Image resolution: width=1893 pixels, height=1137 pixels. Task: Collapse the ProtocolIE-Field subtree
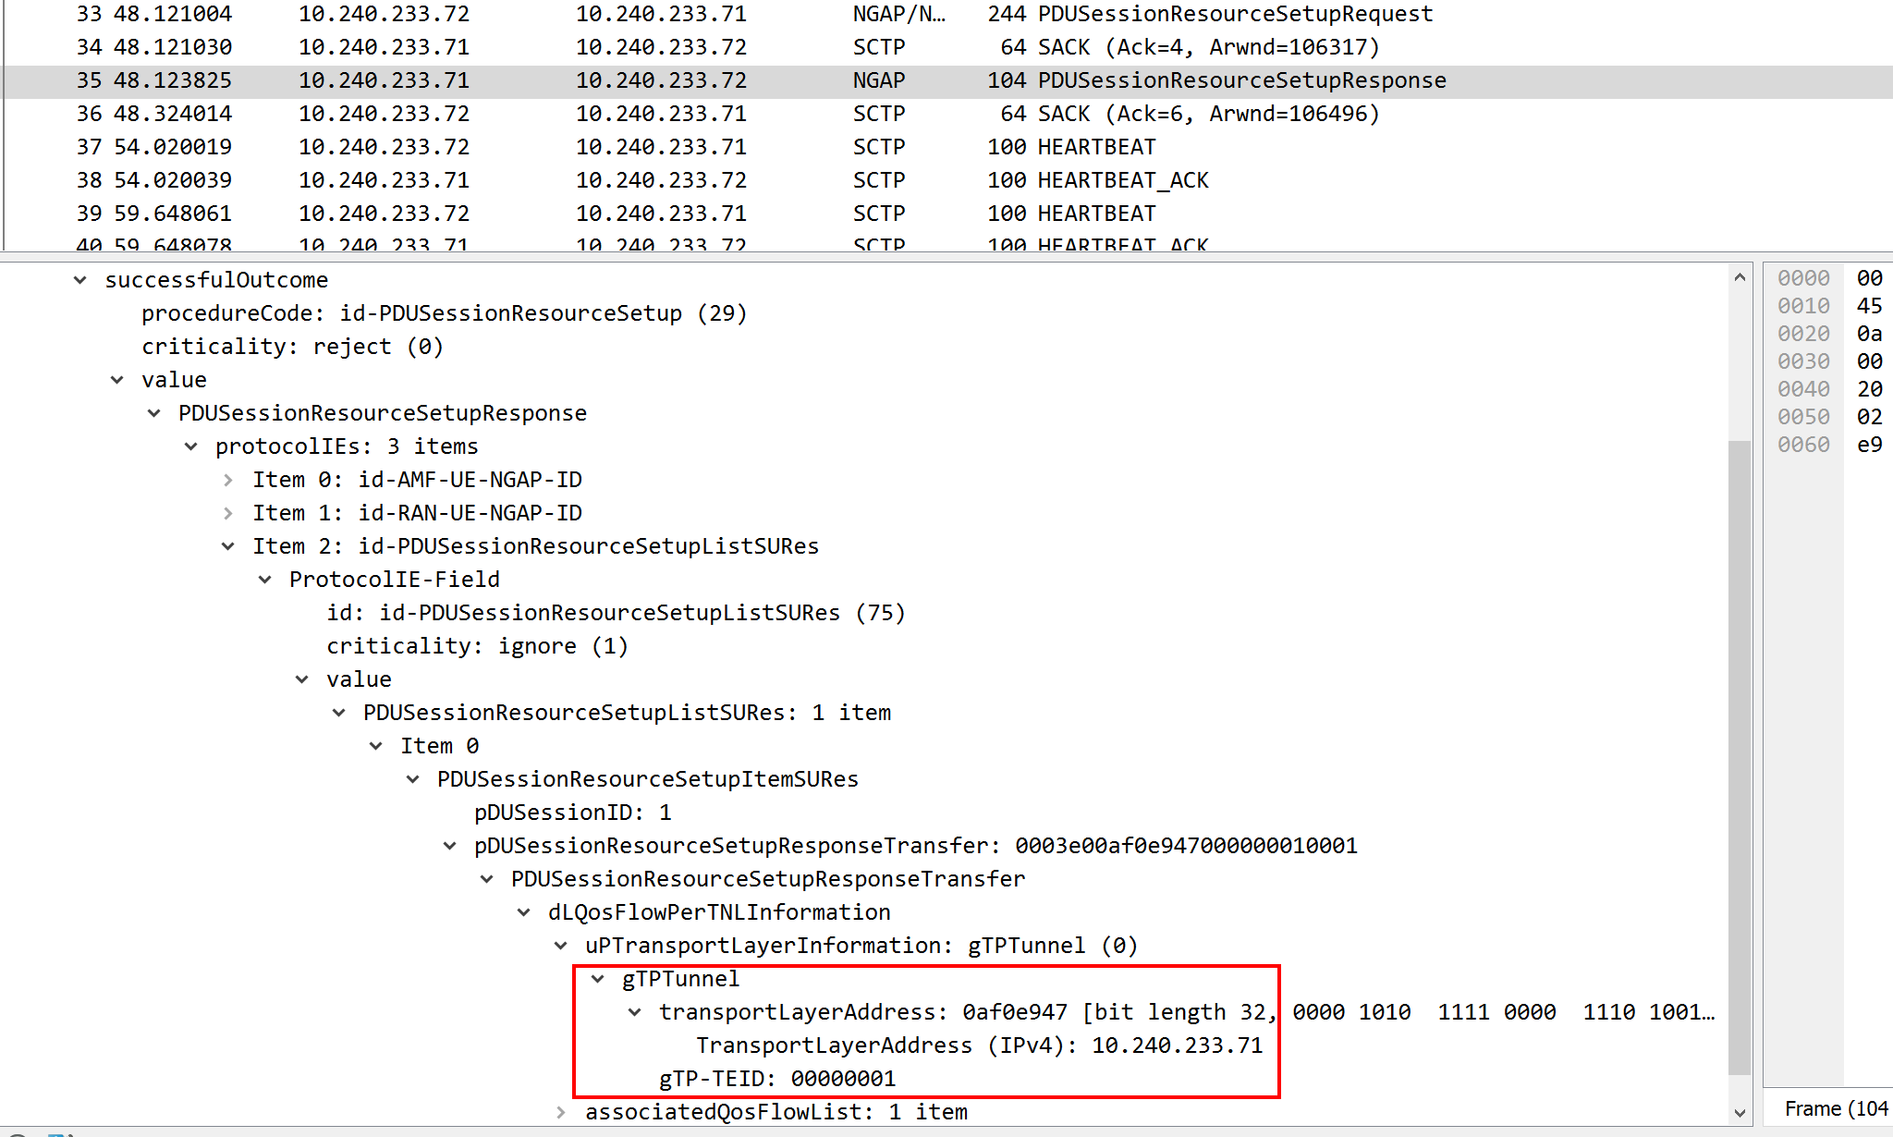pos(265,579)
